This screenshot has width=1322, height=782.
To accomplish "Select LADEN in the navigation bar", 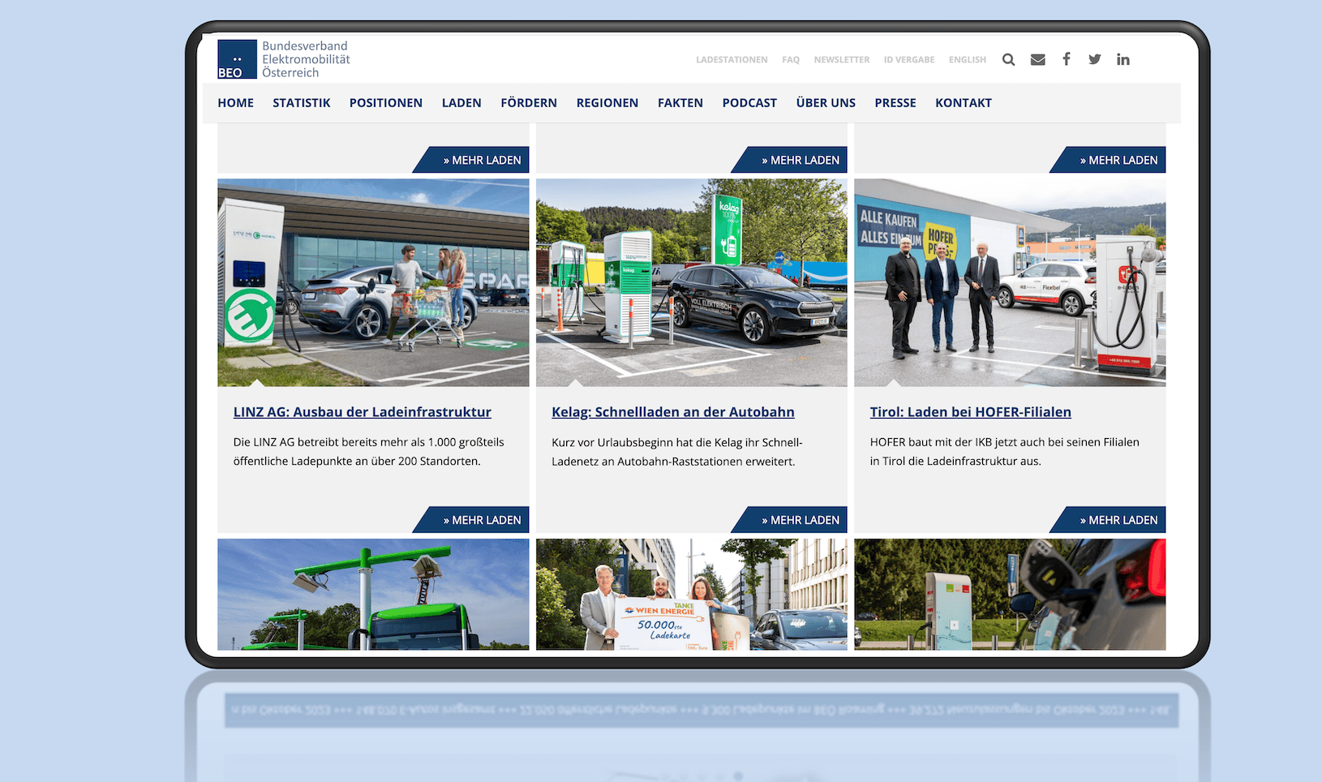I will pyautogui.click(x=461, y=103).
